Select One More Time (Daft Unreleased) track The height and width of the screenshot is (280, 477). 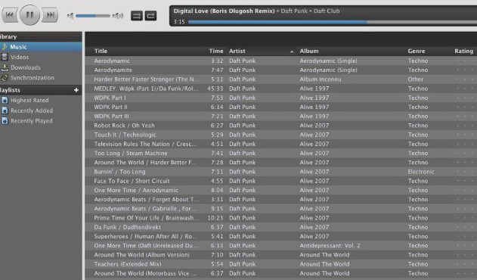point(281,246)
